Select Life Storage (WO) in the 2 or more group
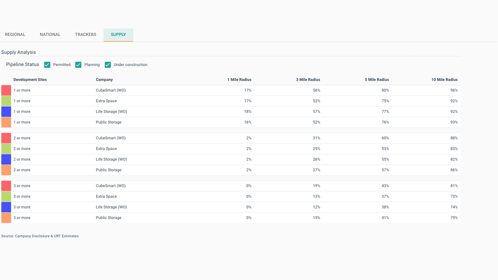The height and width of the screenshot is (280, 498). (x=111, y=159)
